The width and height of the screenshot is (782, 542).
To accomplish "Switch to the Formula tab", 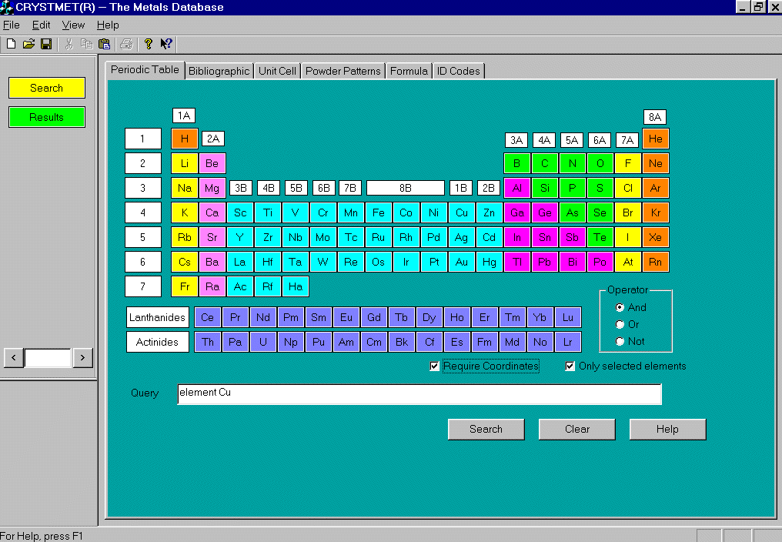I will tap(409, 71).
